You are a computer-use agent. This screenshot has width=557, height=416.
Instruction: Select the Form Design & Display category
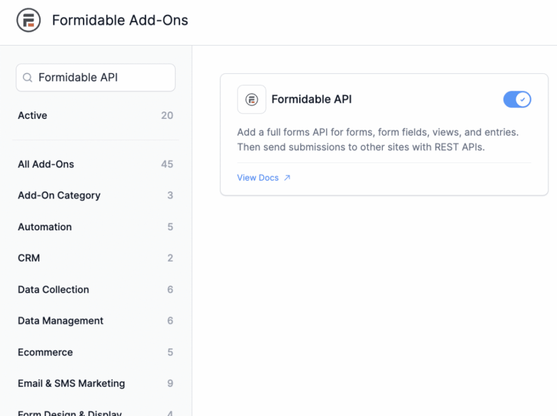[96, 413]
